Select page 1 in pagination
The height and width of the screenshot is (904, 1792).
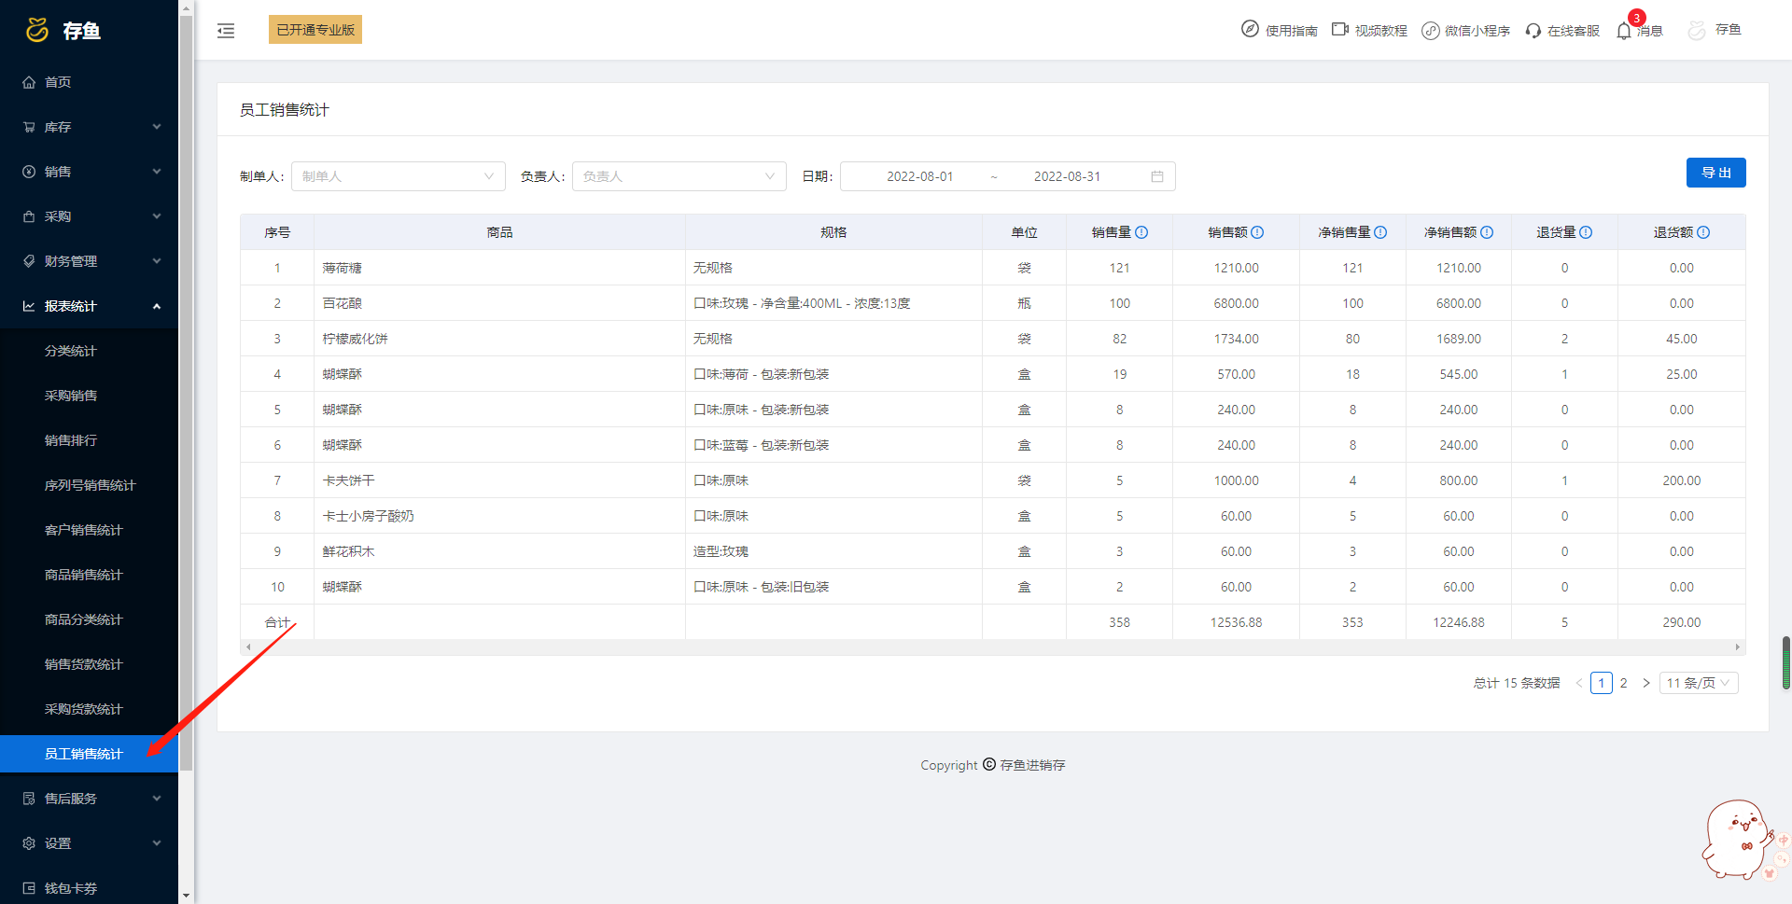1602,683
